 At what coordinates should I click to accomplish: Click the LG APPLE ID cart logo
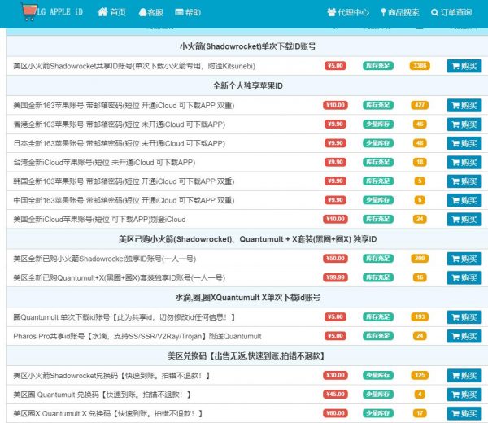pos(52,12)
